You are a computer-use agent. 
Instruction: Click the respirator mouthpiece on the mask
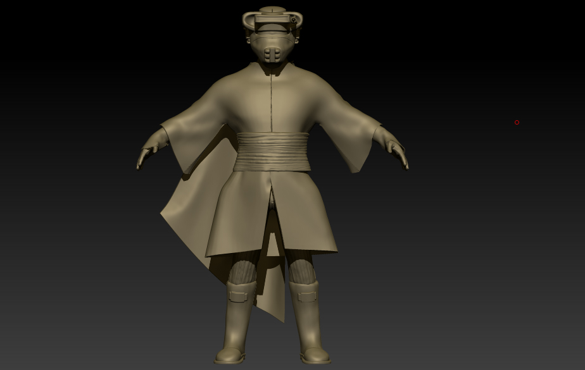pyautogui.click(x=272, y=54)
